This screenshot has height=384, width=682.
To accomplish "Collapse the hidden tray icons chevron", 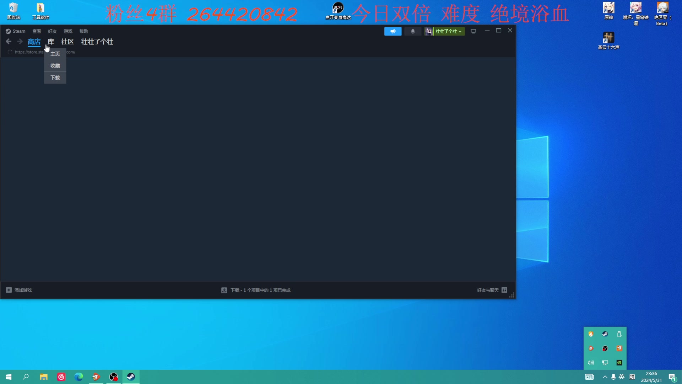I will (x=605, y=377).
